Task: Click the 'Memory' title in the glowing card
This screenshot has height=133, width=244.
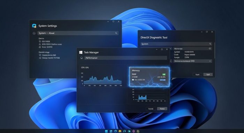Action: pyautogui.click(x=136, y=70)
